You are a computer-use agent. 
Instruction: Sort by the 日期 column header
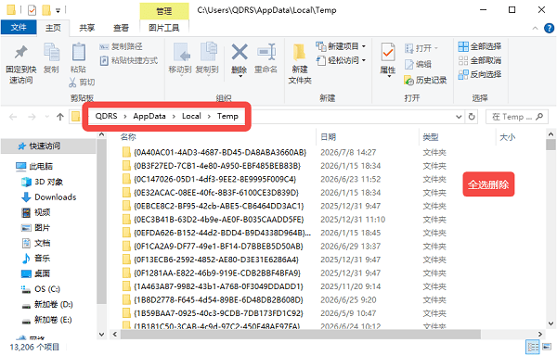point(329,137)
